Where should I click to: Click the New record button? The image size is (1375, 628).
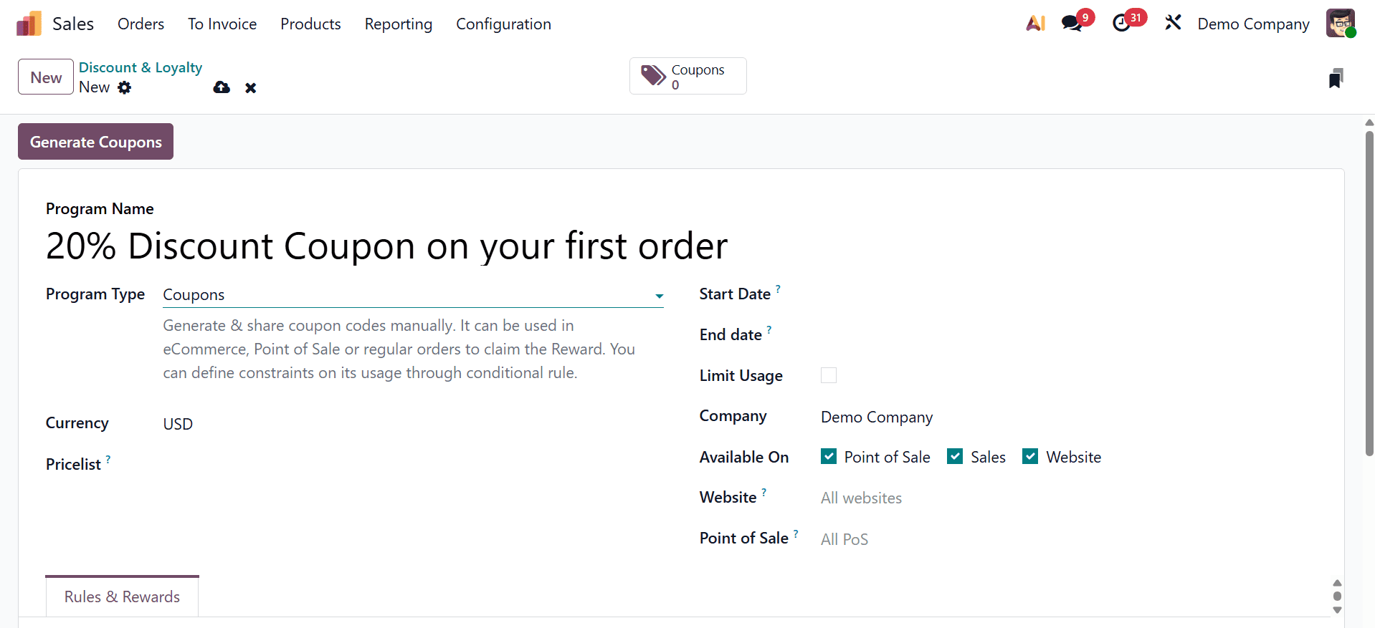tap(46, 77)
